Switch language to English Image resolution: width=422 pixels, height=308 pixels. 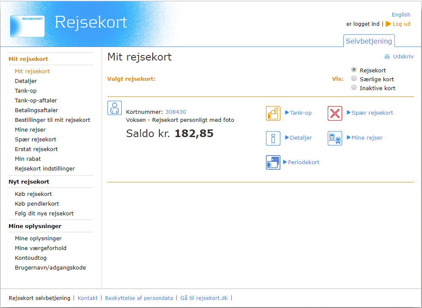[x=400, y=15]
